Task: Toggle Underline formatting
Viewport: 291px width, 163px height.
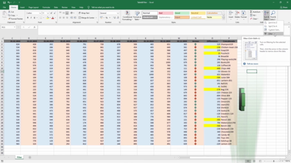Action: (35, 18)
